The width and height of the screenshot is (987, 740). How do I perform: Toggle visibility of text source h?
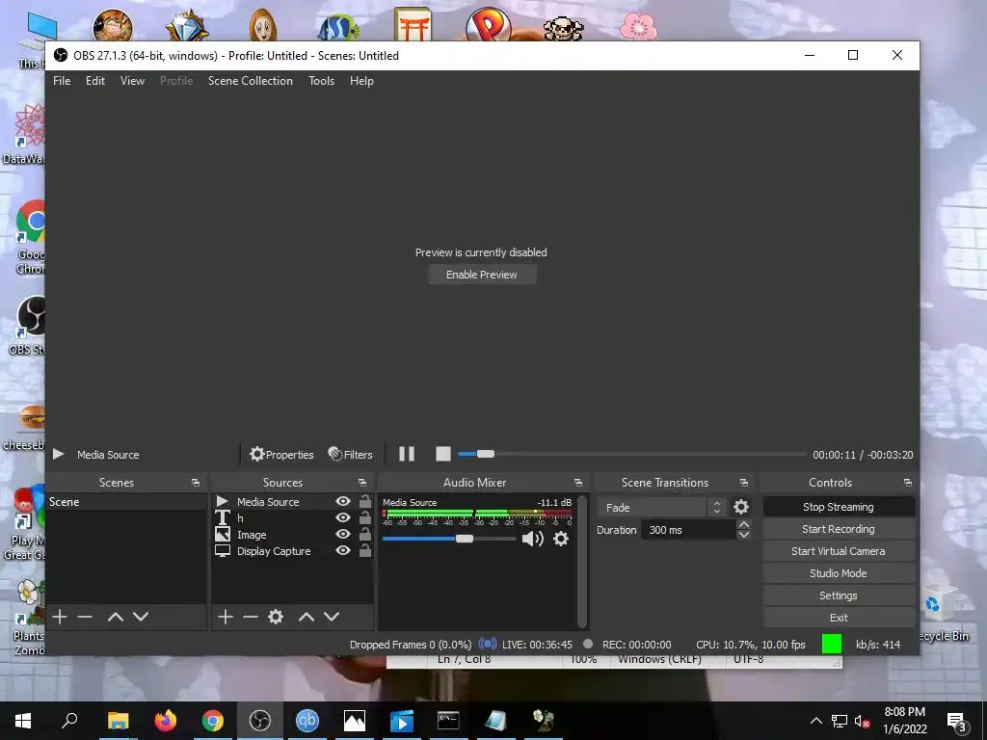(343, 517)
